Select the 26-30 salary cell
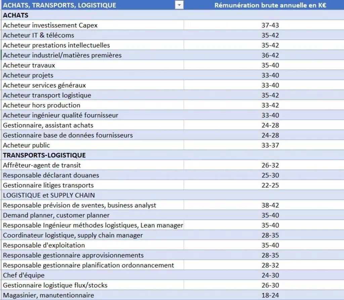The height and width of the screenshot is (300, 344). click(x=264, y=285)
